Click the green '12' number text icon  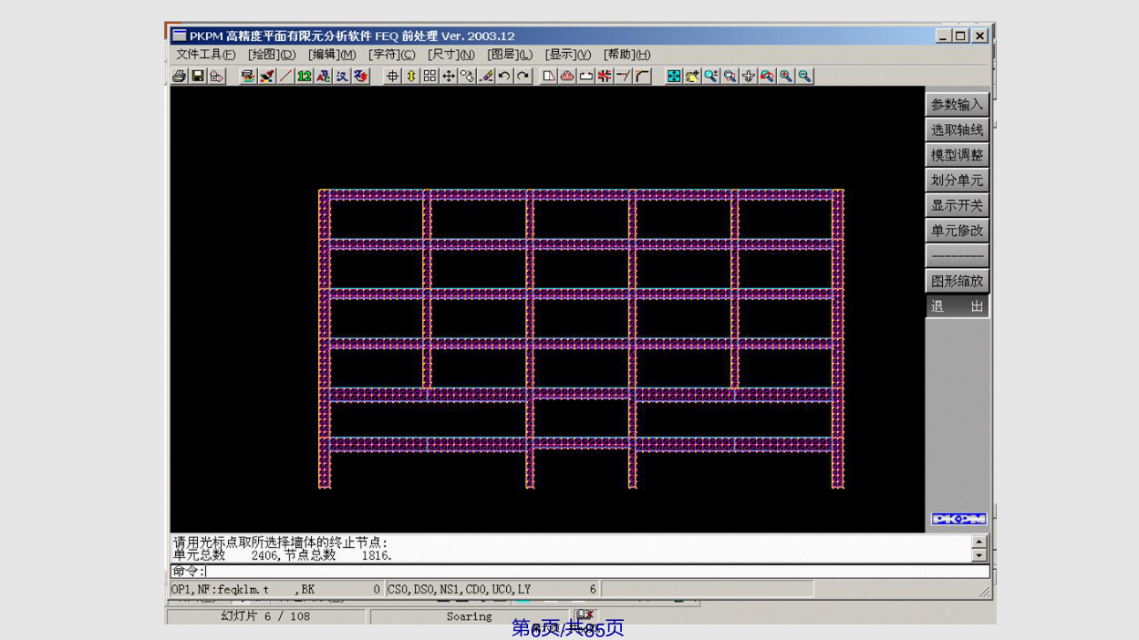pyautogui.click(x=305, y=77)
